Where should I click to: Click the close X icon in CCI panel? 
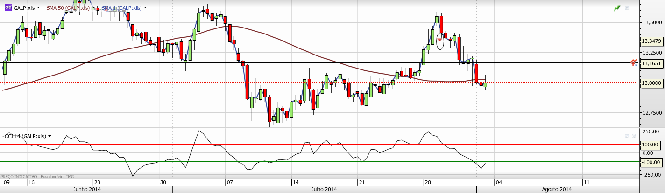(x=634, y=137)
